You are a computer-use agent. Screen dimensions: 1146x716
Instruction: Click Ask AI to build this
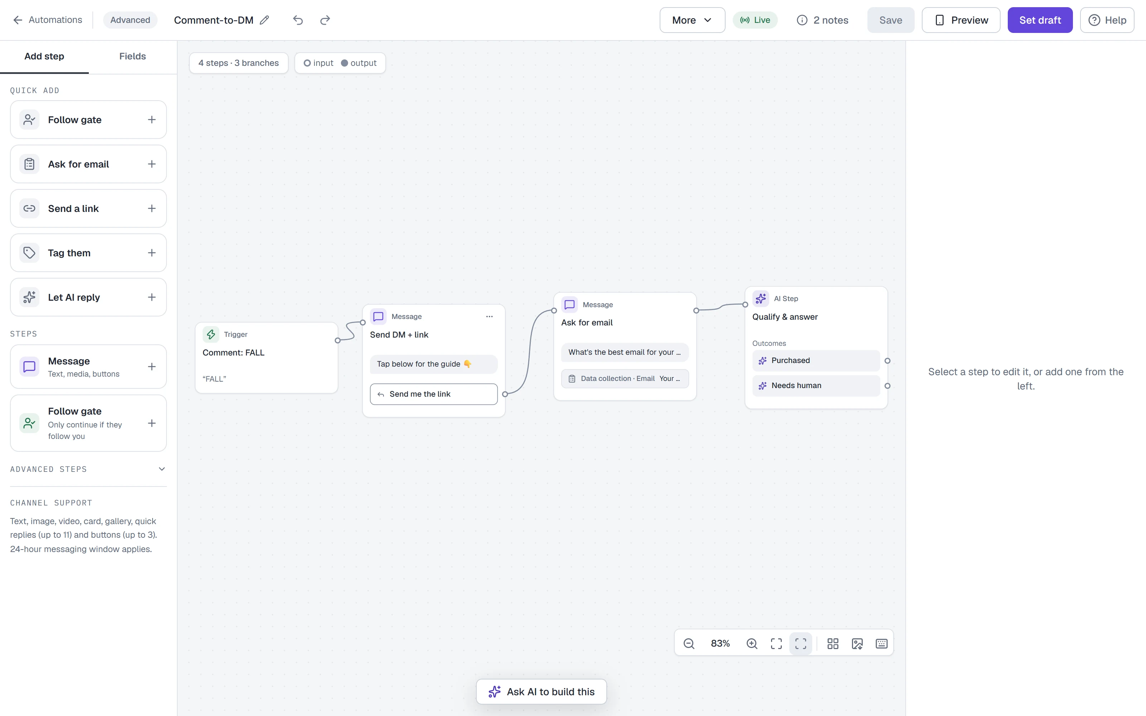pyautogui.click(x=541, y=691)
